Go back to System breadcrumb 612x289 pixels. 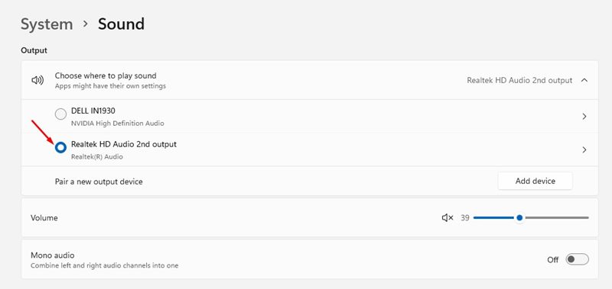coord(47,24)
